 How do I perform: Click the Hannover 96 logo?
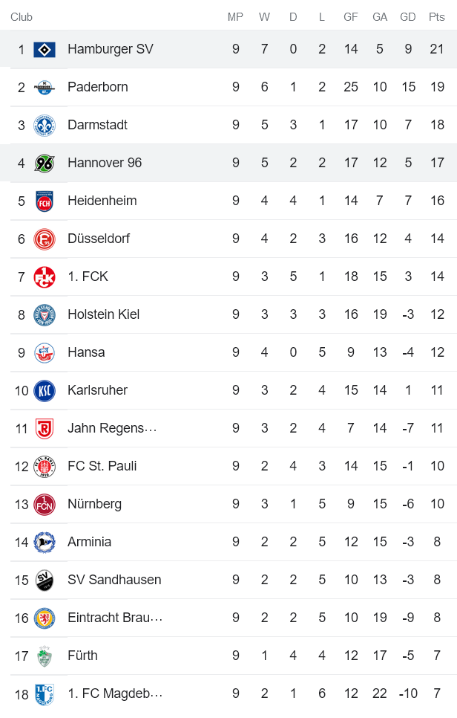click(45, 163)
